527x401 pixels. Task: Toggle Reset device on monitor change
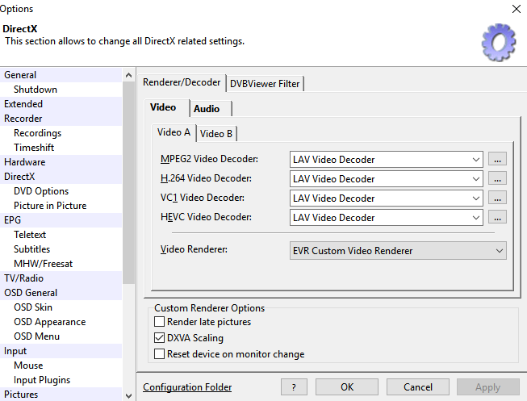click(159, 354)
